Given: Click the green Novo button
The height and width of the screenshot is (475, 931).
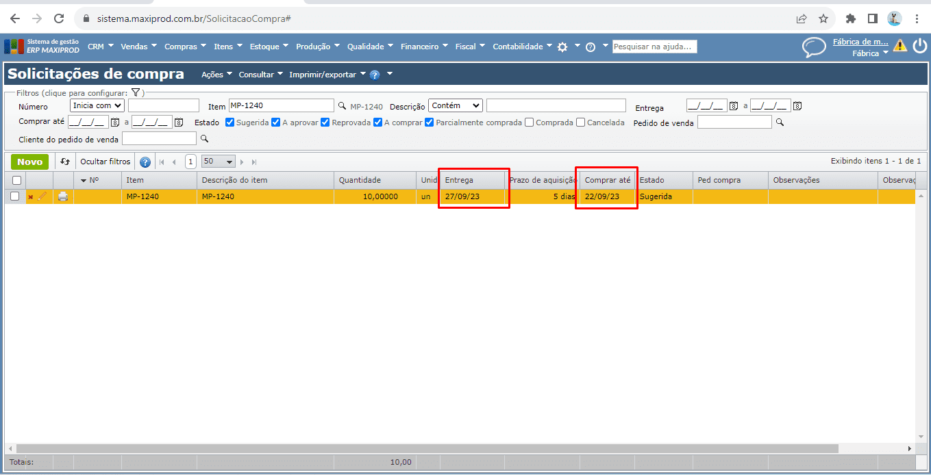Looking at the screenshot, I should 29,162.
